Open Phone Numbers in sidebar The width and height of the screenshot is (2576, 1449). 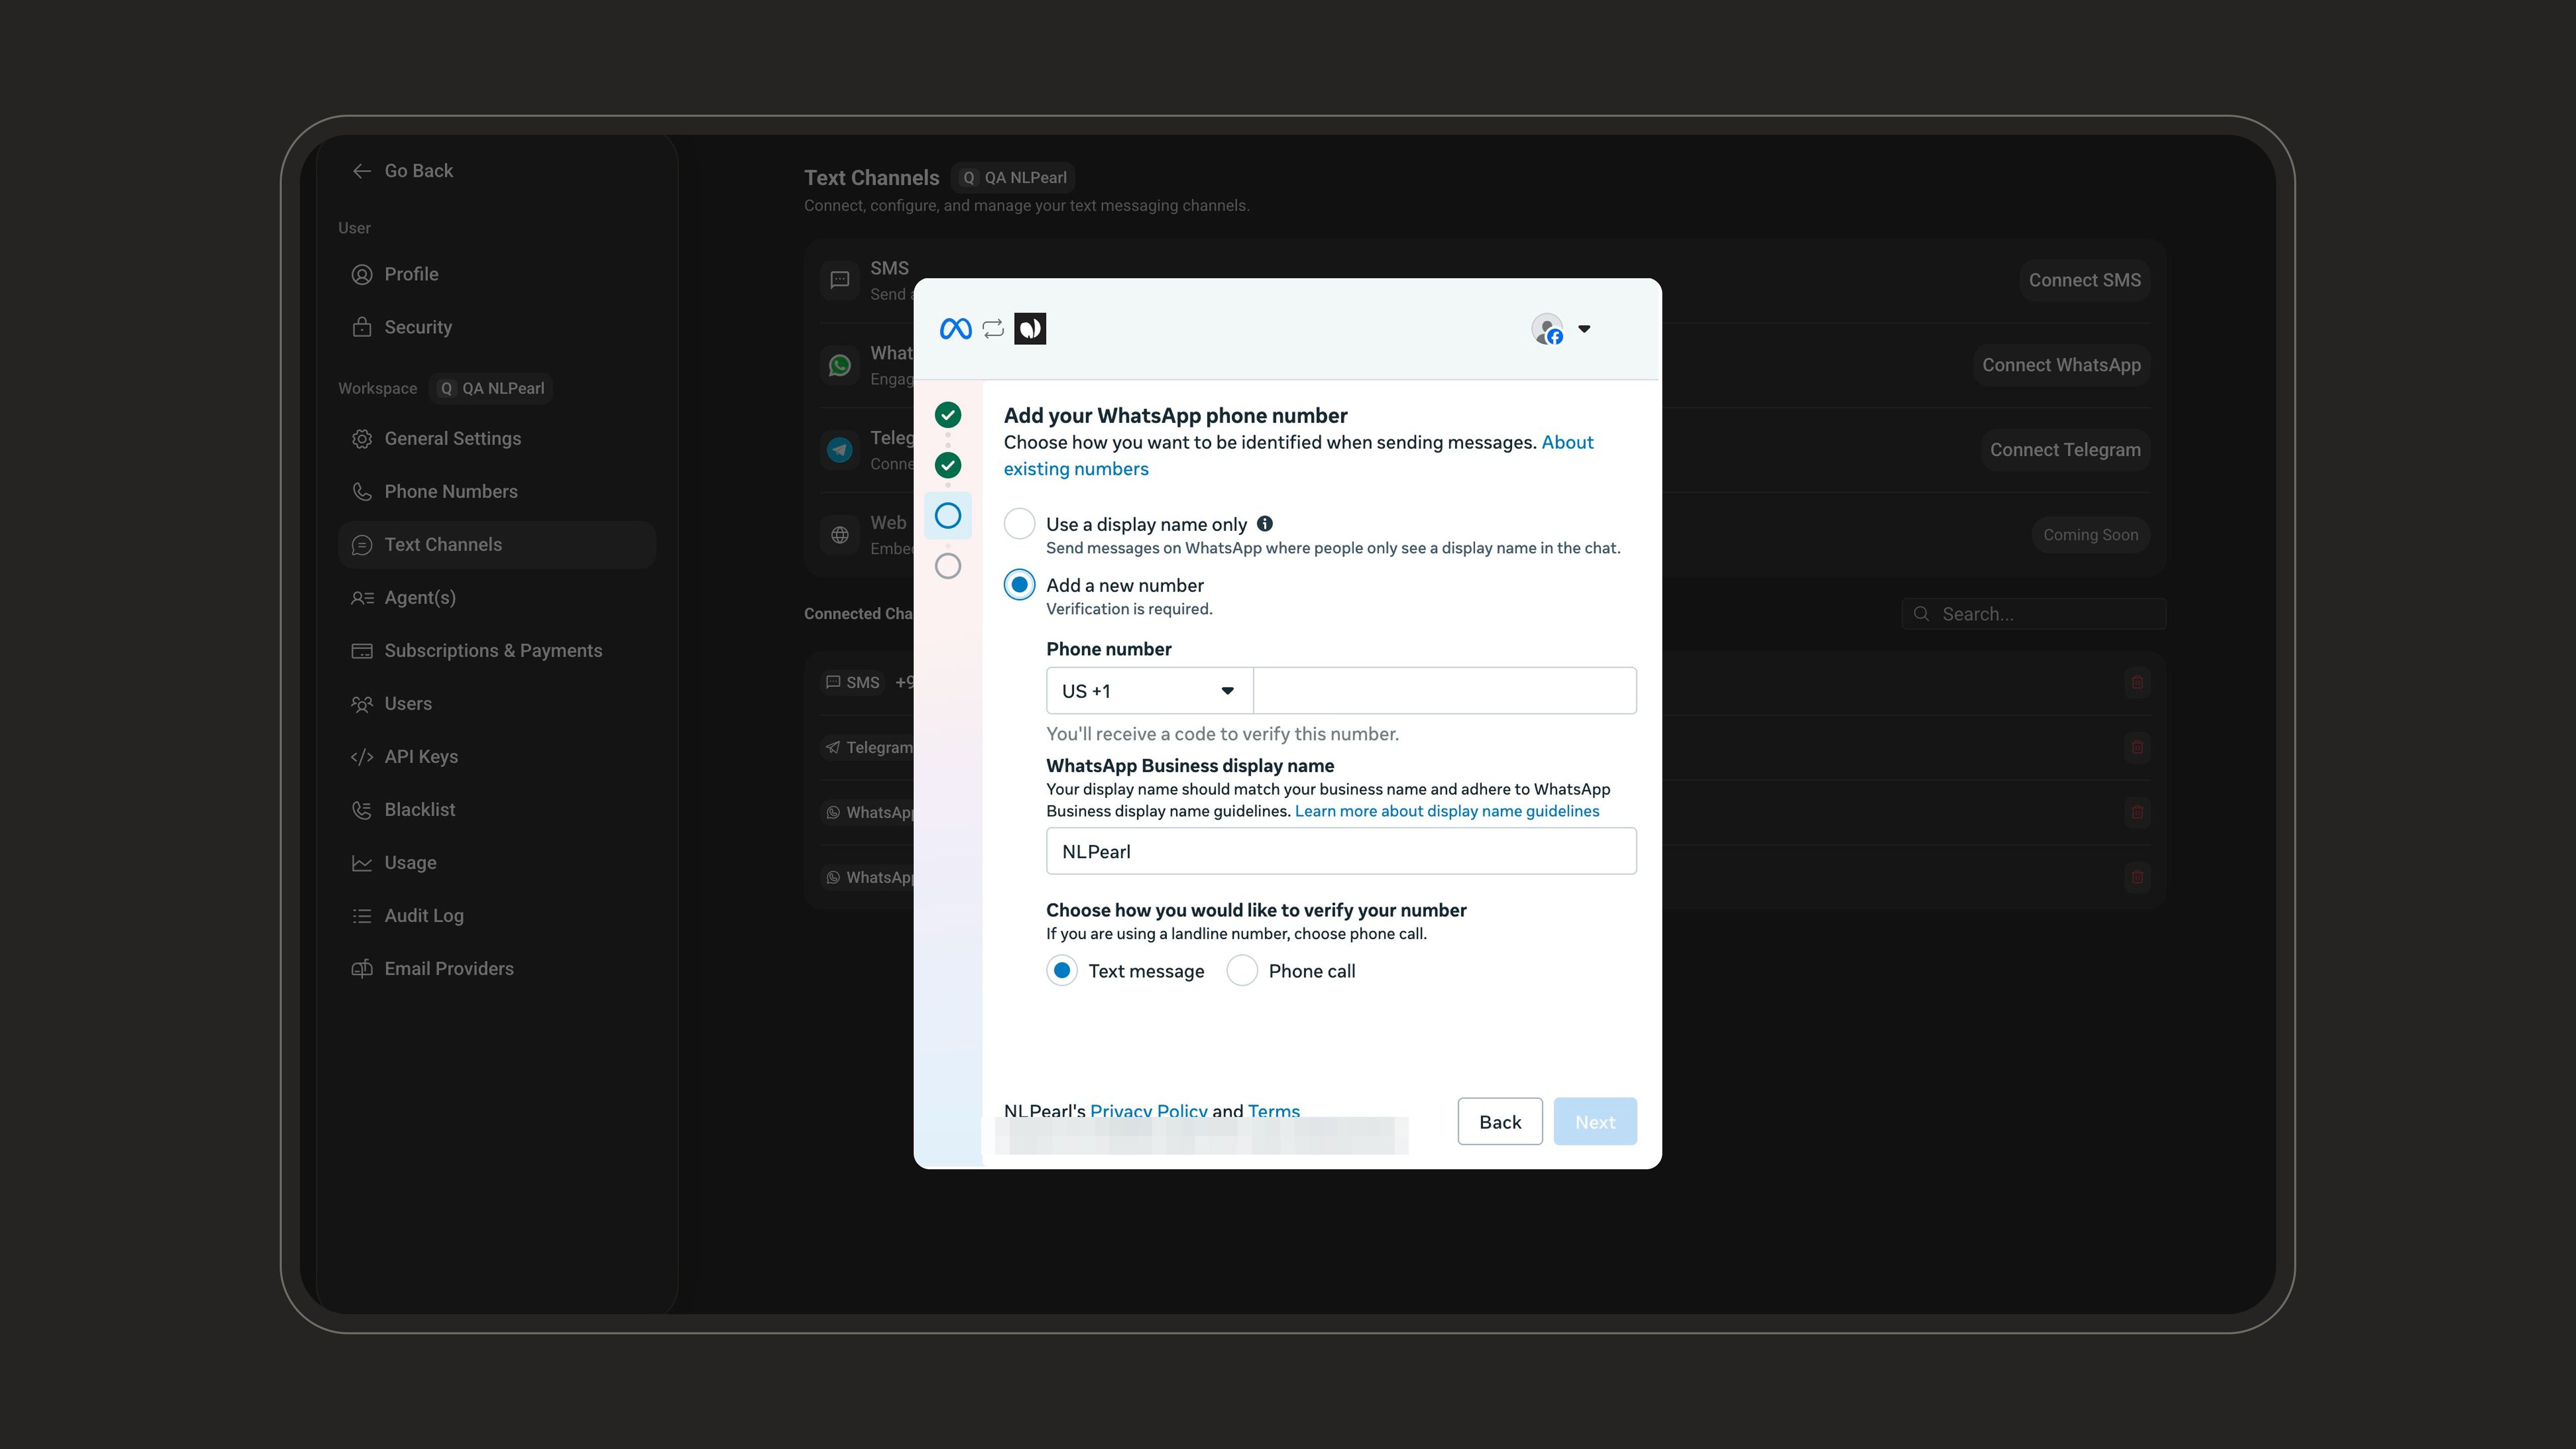tap(497, 491)
